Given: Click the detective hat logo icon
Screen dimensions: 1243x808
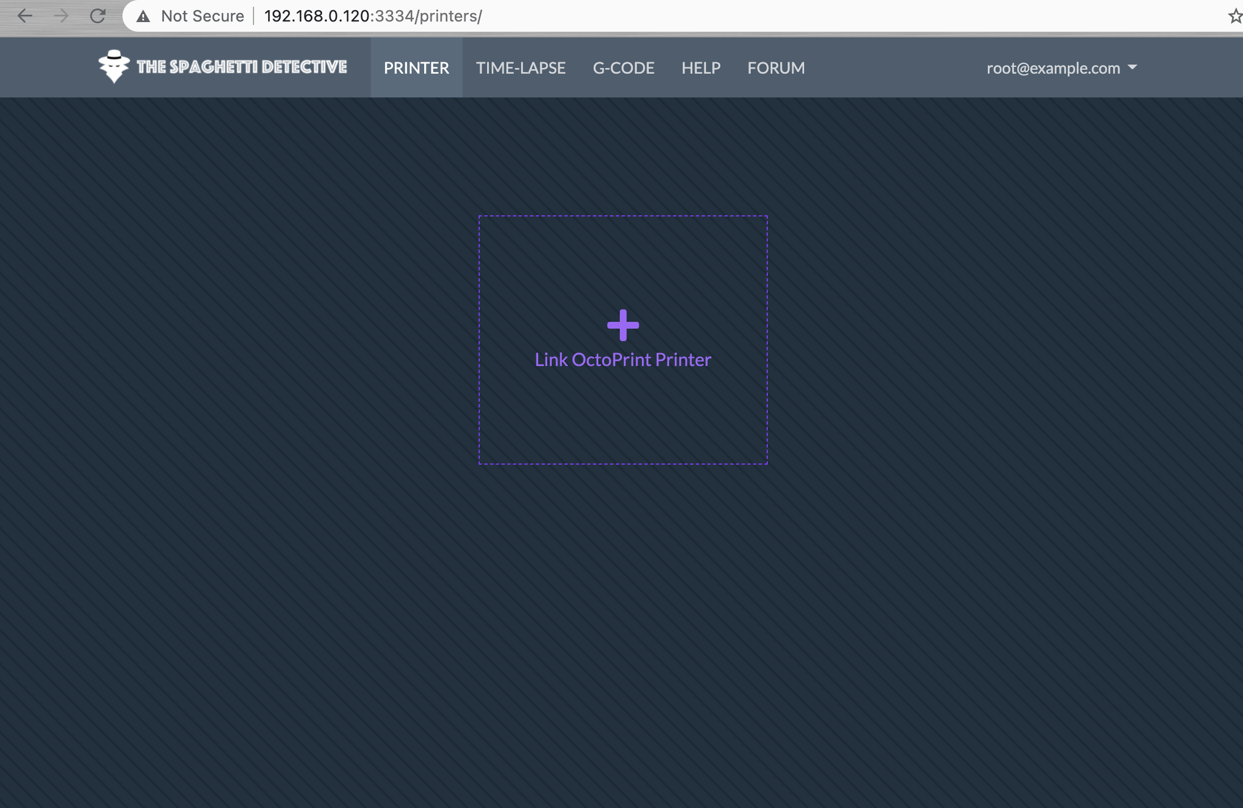Looking at the screenshot, I should click(x=114, y=66).
